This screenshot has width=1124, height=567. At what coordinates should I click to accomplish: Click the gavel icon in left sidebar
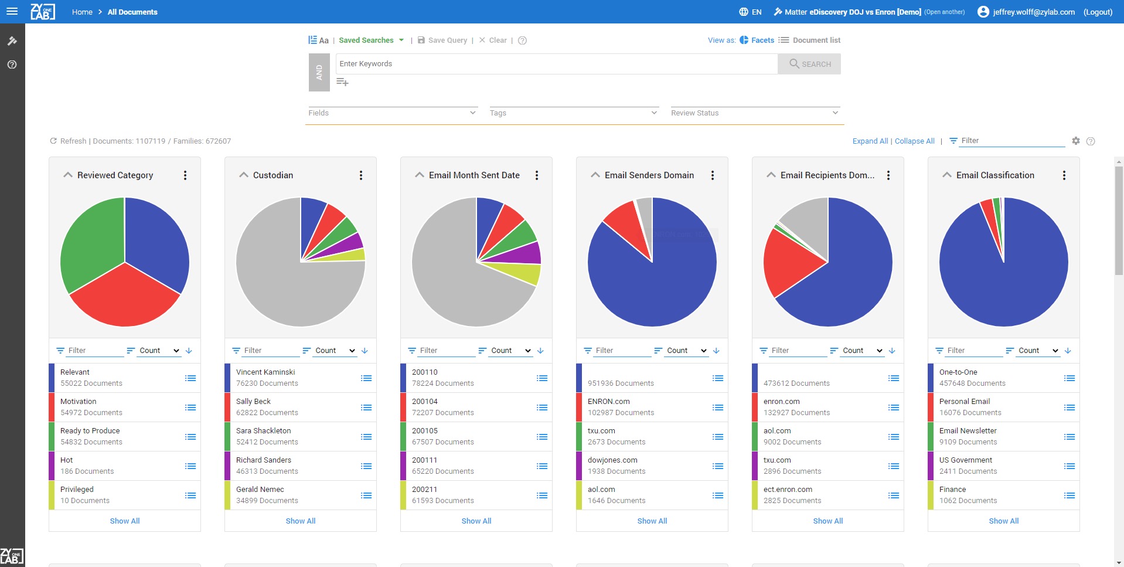point(12,41)
